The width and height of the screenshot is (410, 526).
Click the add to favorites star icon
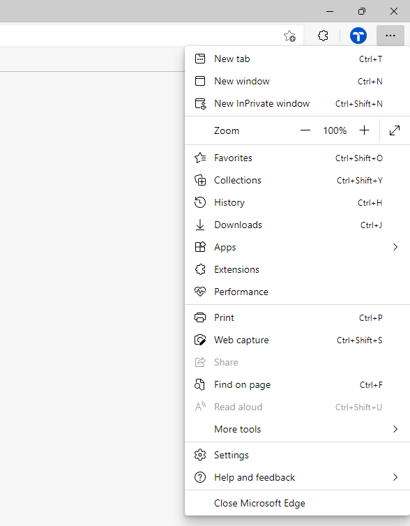tap(289, 36)
